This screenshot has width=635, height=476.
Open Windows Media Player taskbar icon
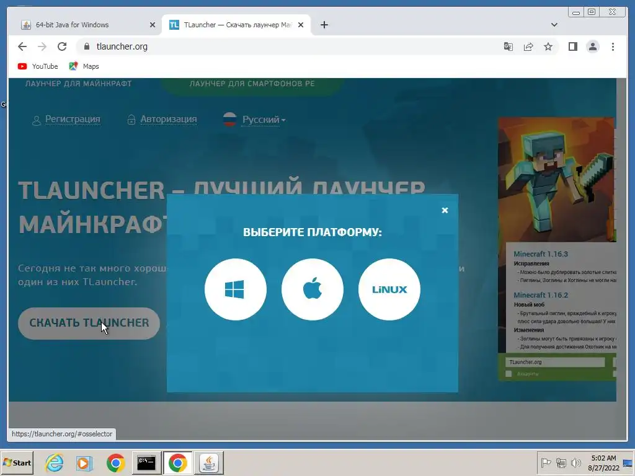click(84, 462)
